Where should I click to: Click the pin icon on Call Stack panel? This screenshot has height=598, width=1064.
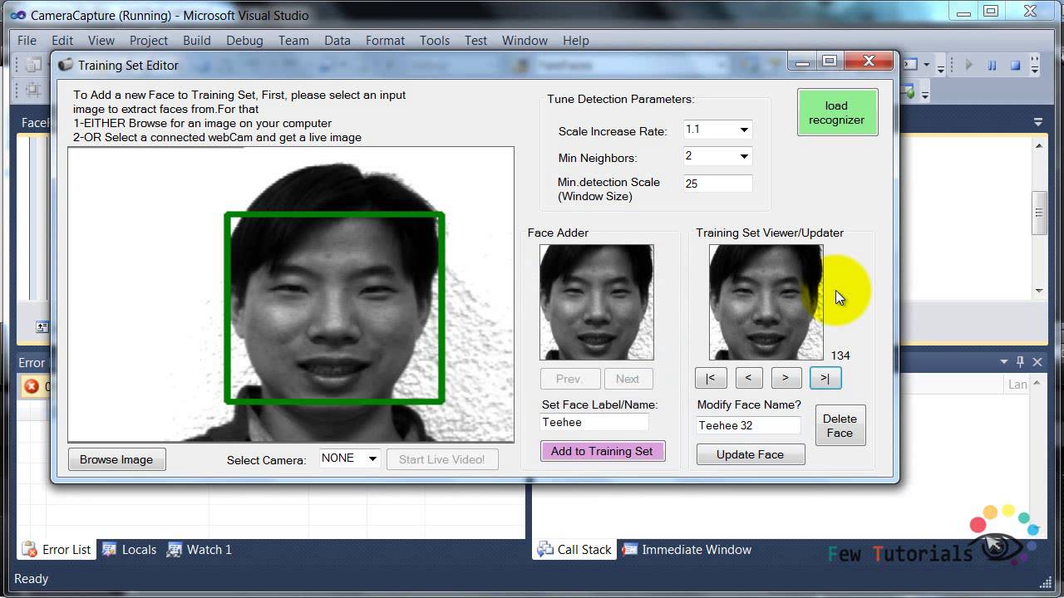(x=1021, y=362)
